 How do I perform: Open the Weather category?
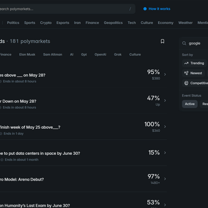[x=186, y=23]
